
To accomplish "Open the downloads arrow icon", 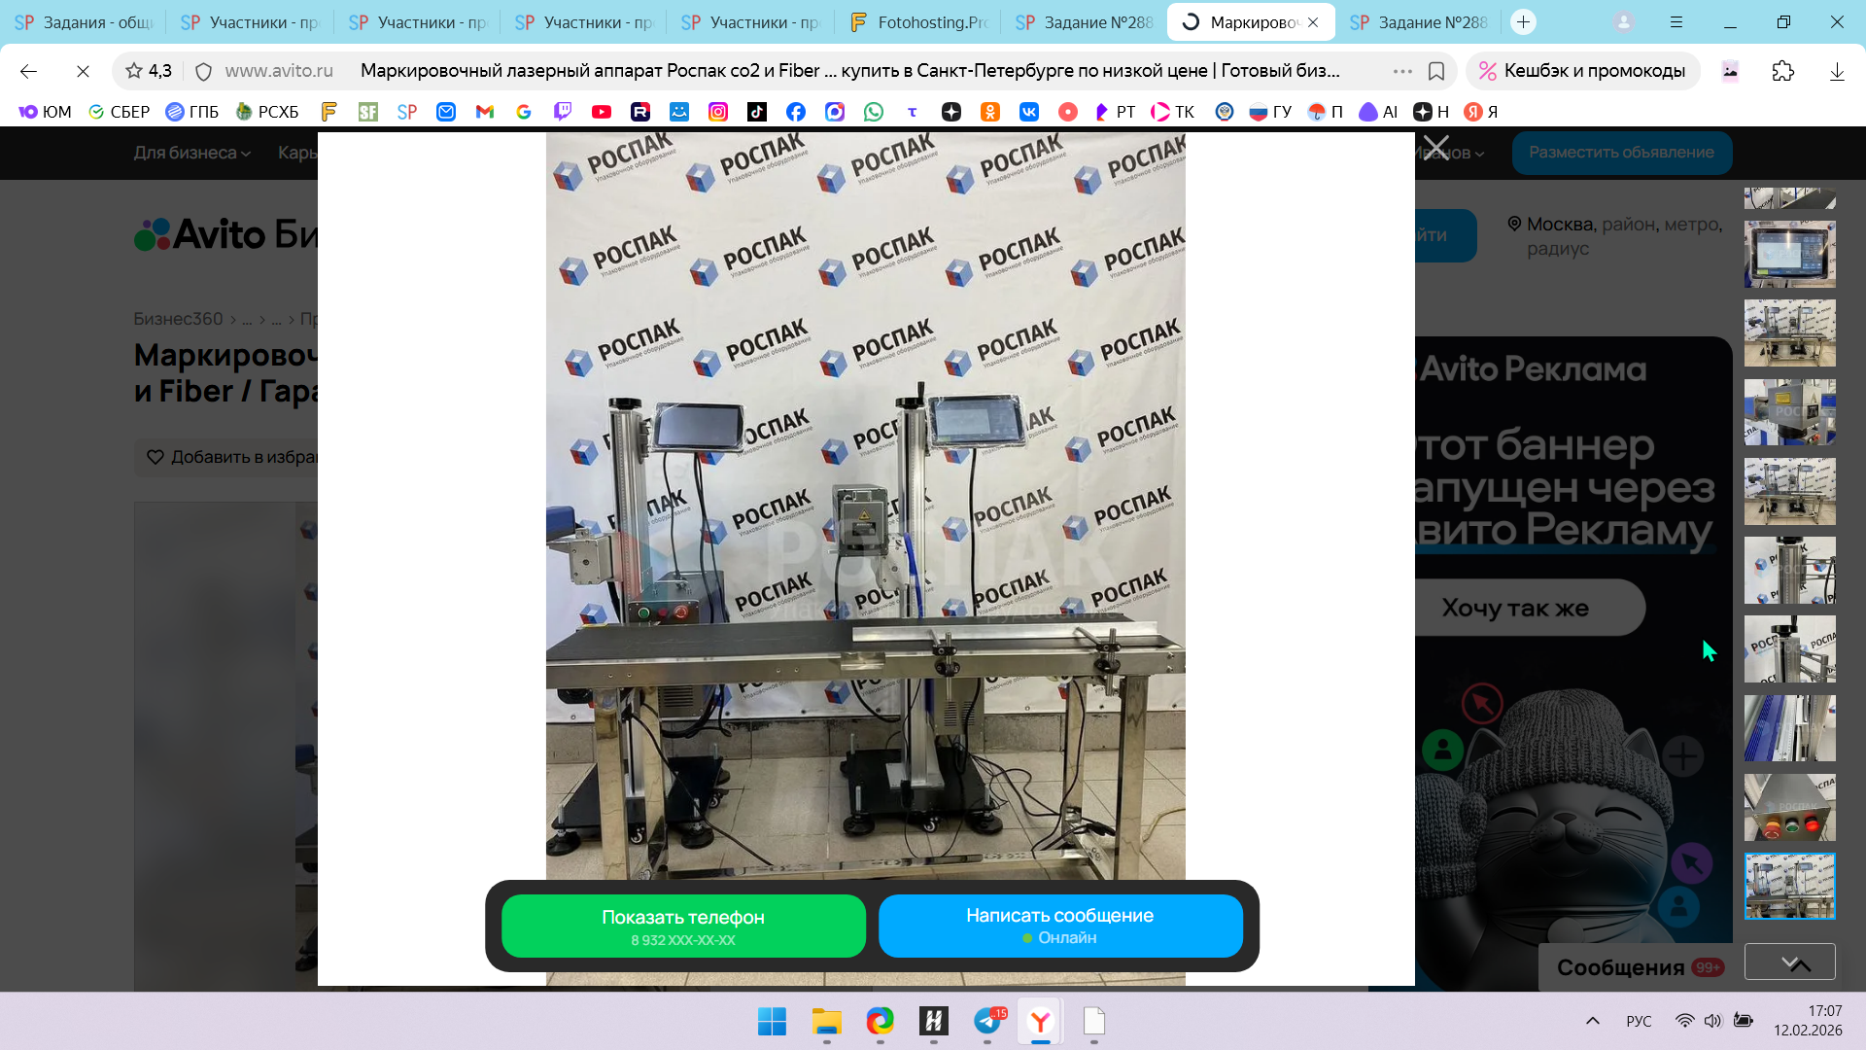I will click(1836, 71).
